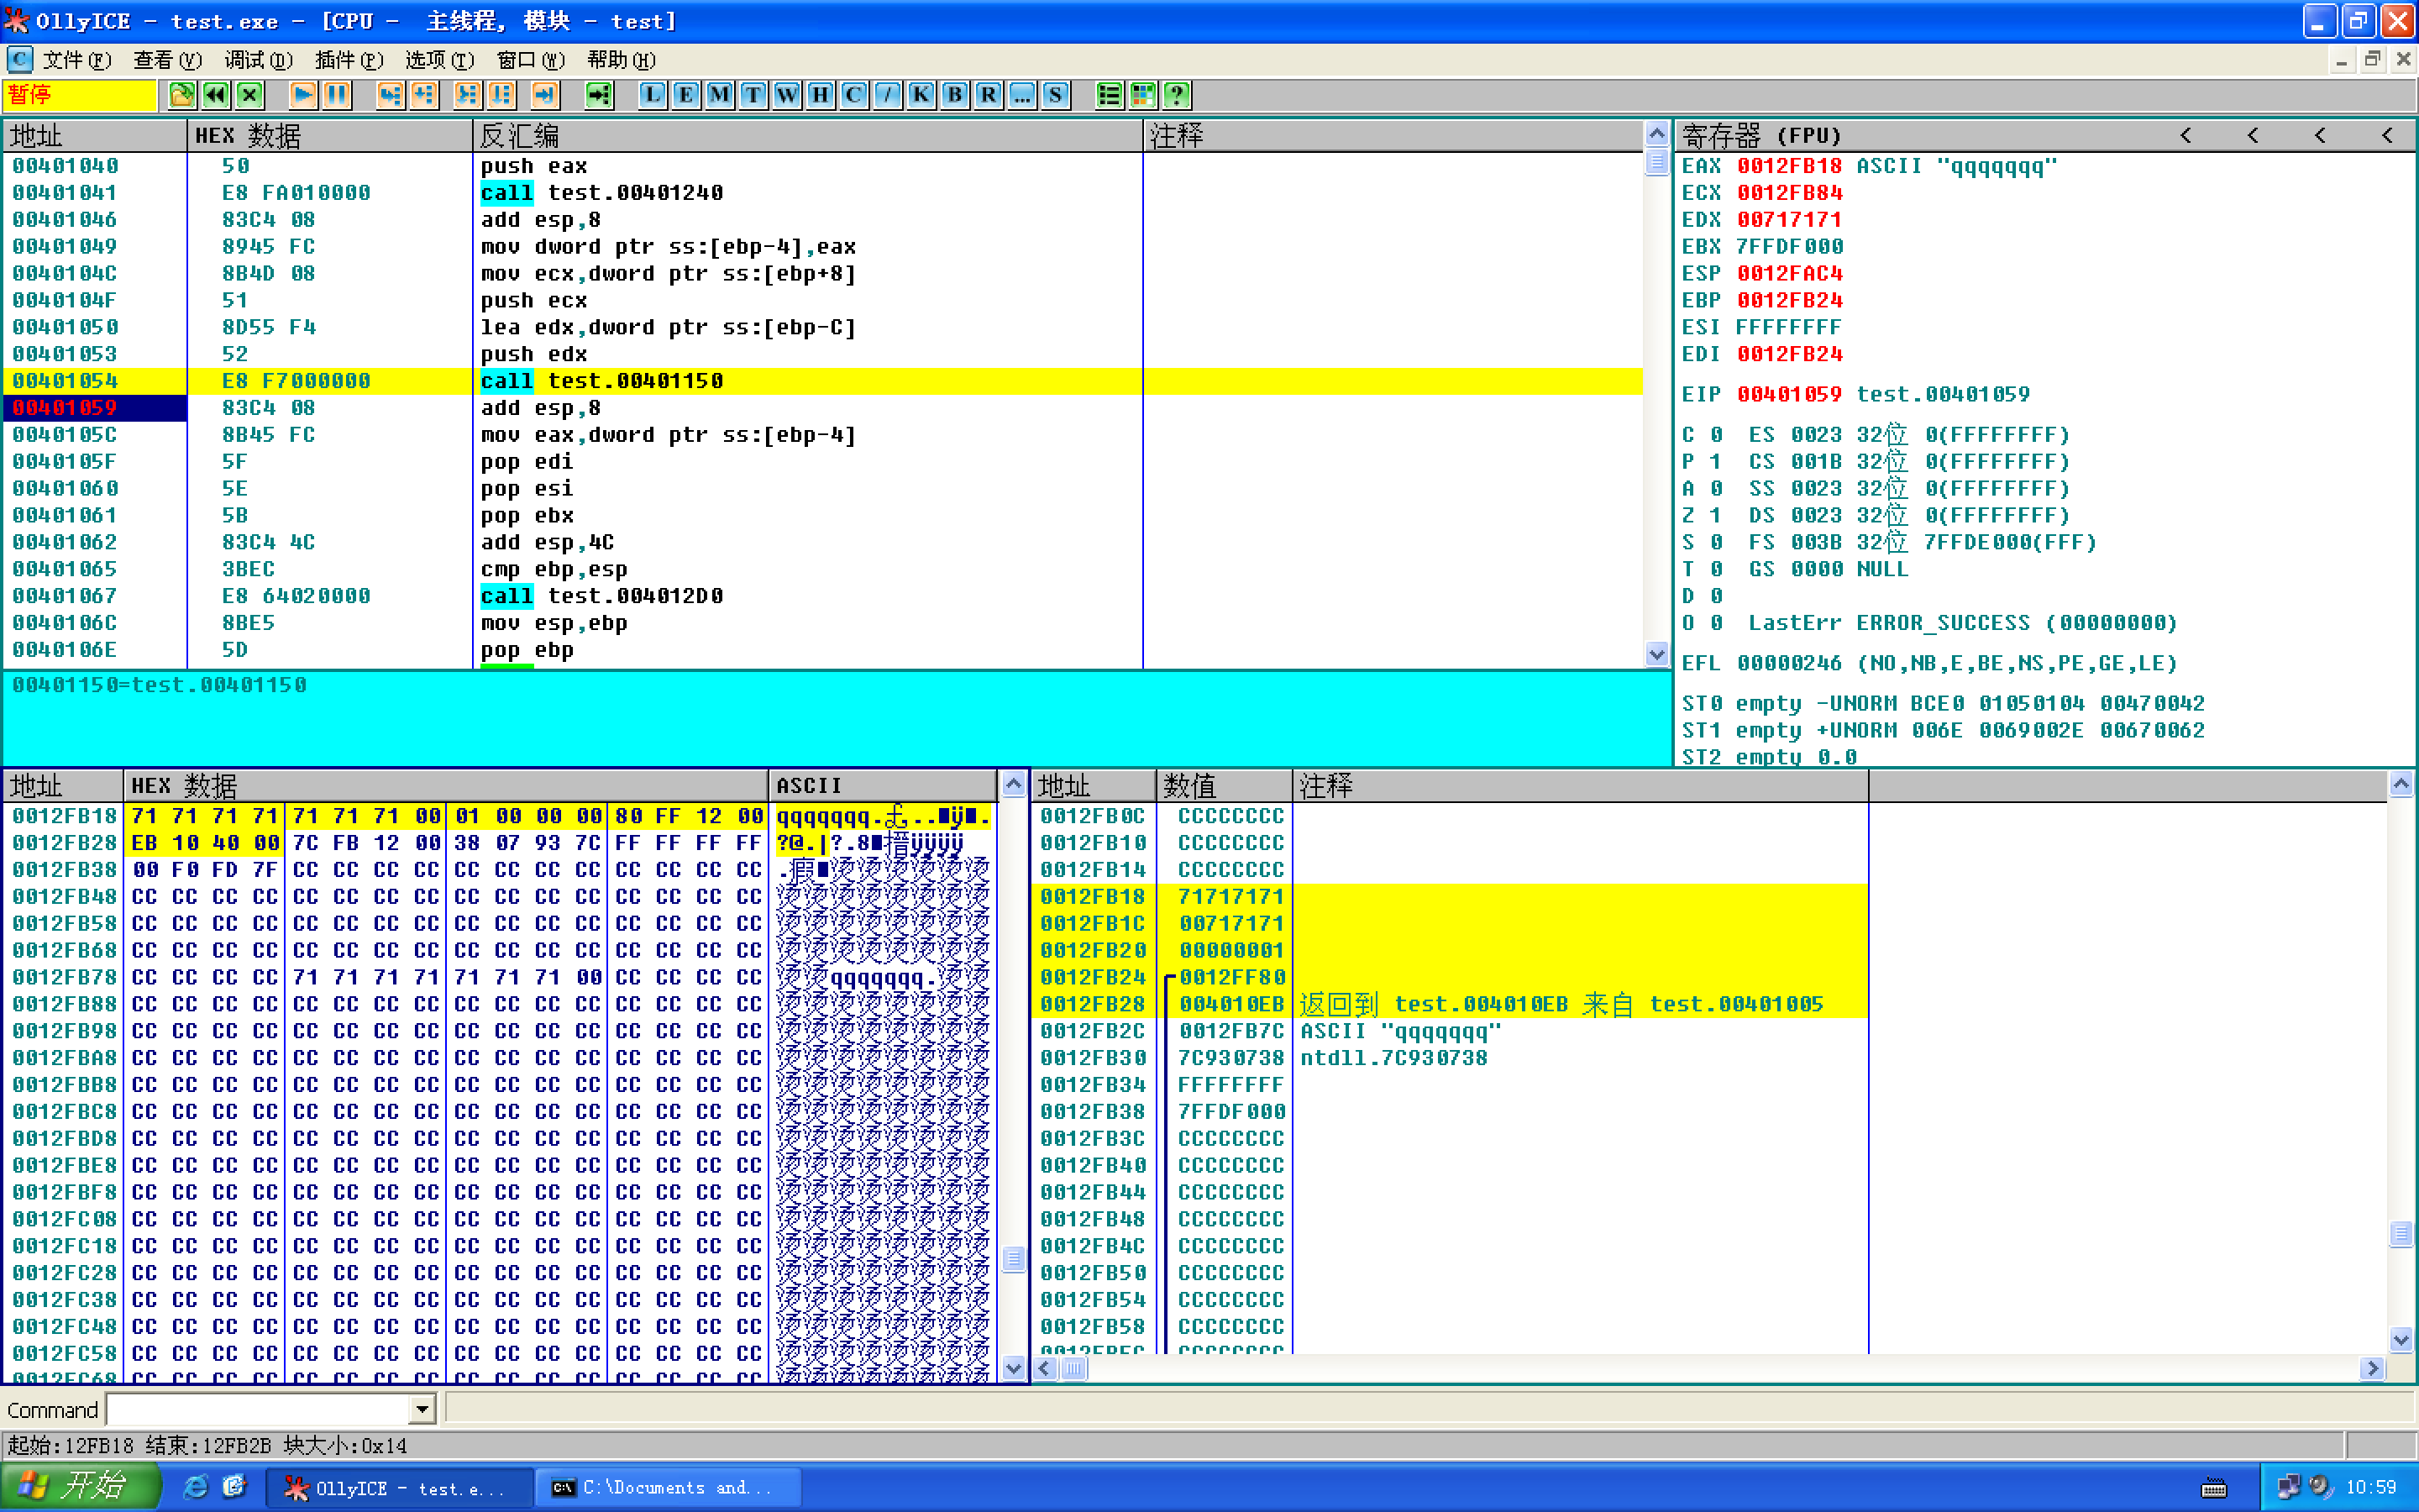Open the 调试(D) menu
This screenshot has width=2419, height=1512.
click(259, 60)
